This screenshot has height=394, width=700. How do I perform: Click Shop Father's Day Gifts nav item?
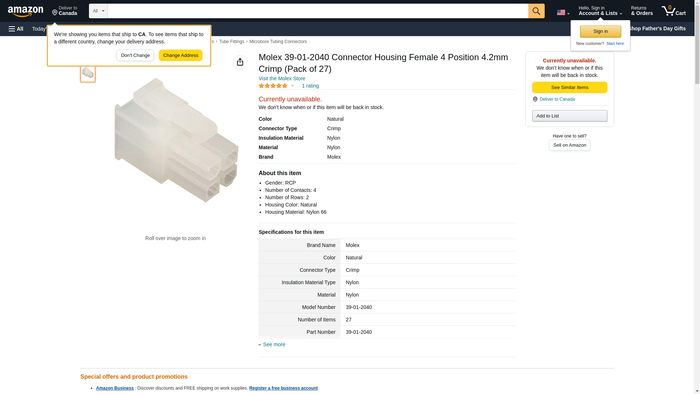(x=657, y=28)
